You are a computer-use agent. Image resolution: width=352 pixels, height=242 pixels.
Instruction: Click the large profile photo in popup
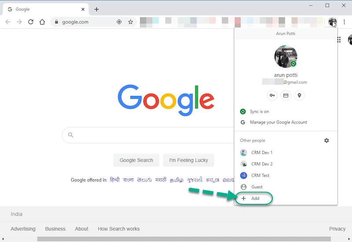pyautogui.click(x=286, y=56)
